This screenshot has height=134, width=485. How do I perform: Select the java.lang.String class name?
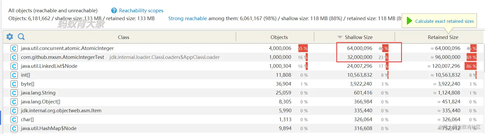click(38, 93)
